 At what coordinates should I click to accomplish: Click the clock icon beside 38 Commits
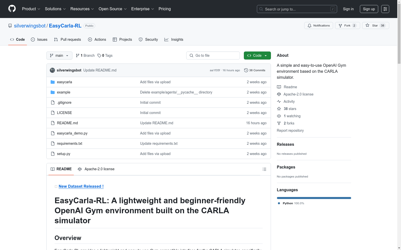tap(246, 70)
